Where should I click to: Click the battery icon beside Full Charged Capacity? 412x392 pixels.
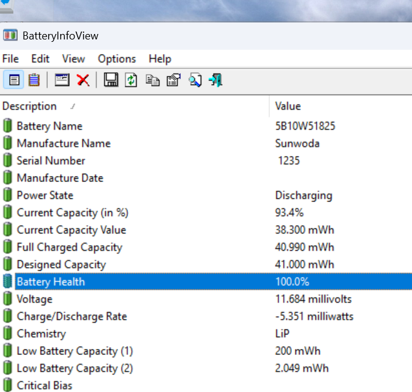[x=8, y=247]
